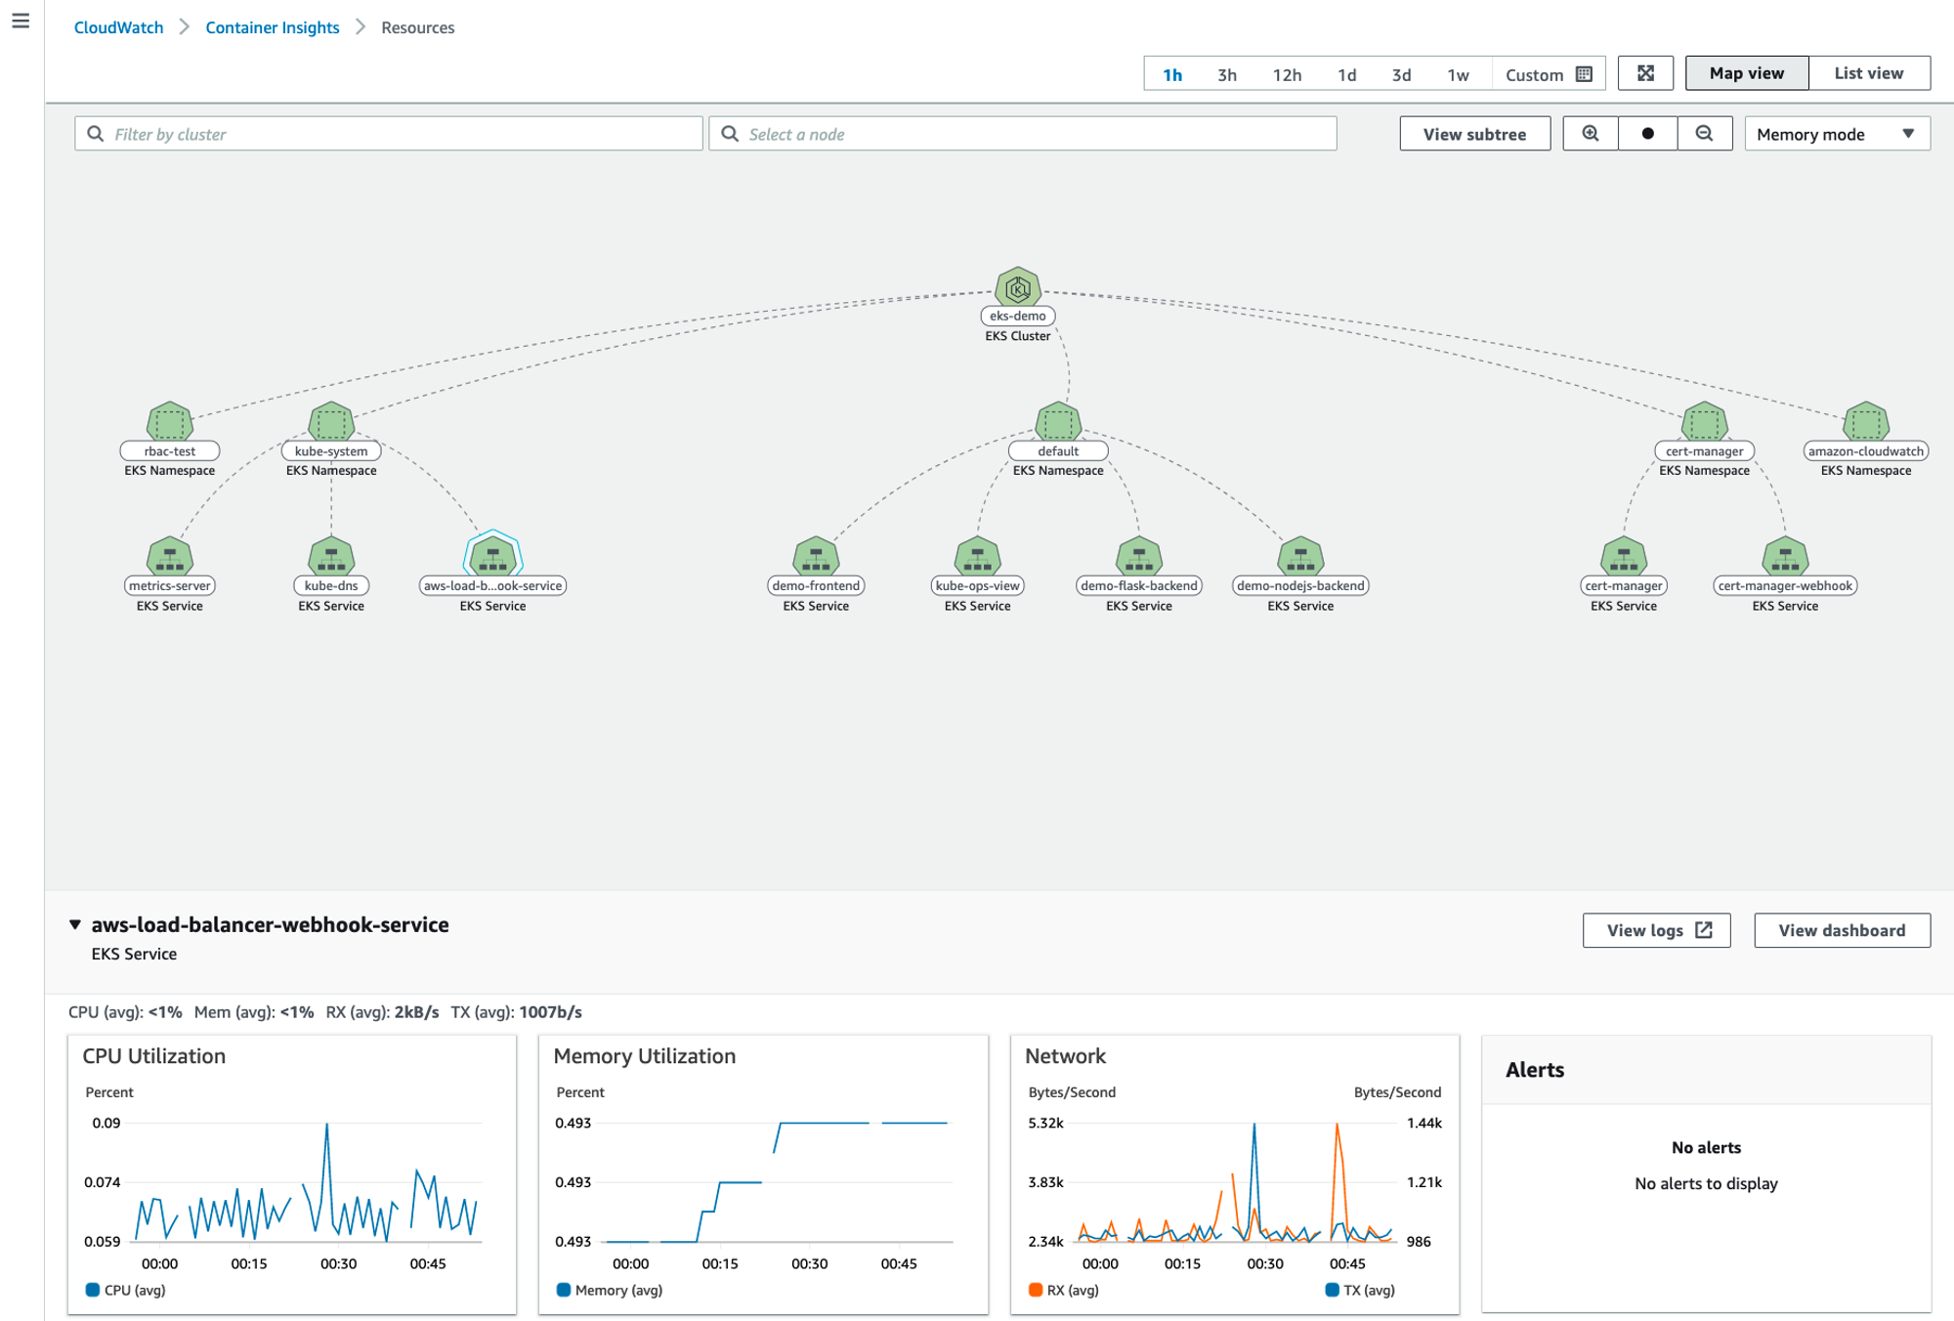Image resolution: width=1954 pixels, height=1321 pixels.
Task: Click the demo-frontend service node icon
Action: [x=816, y=557]
